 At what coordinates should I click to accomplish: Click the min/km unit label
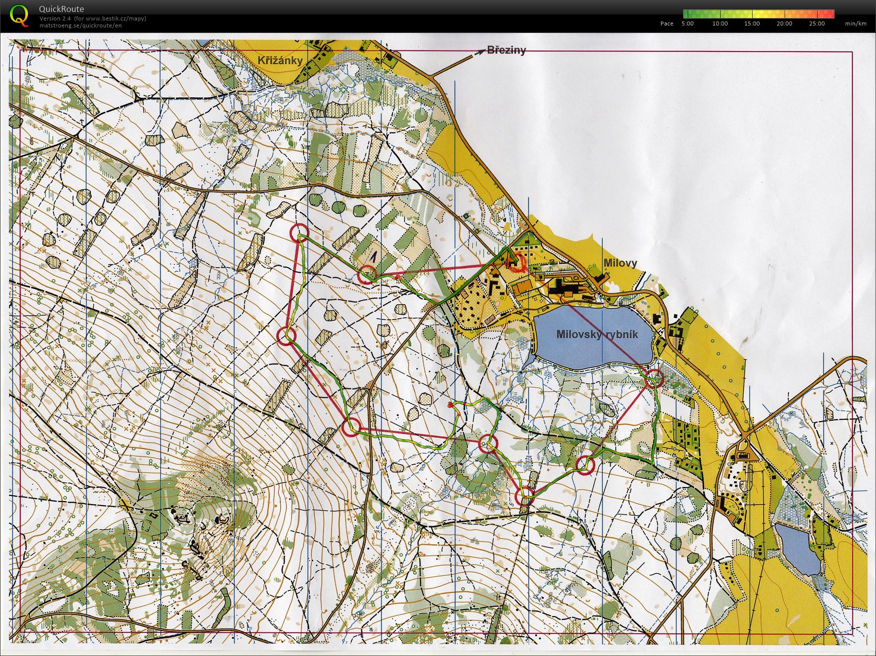pyautogui.click(x=856, y=23)
